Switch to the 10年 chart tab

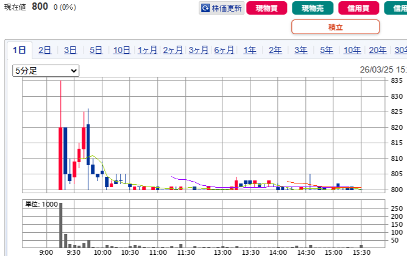(352, 51)
